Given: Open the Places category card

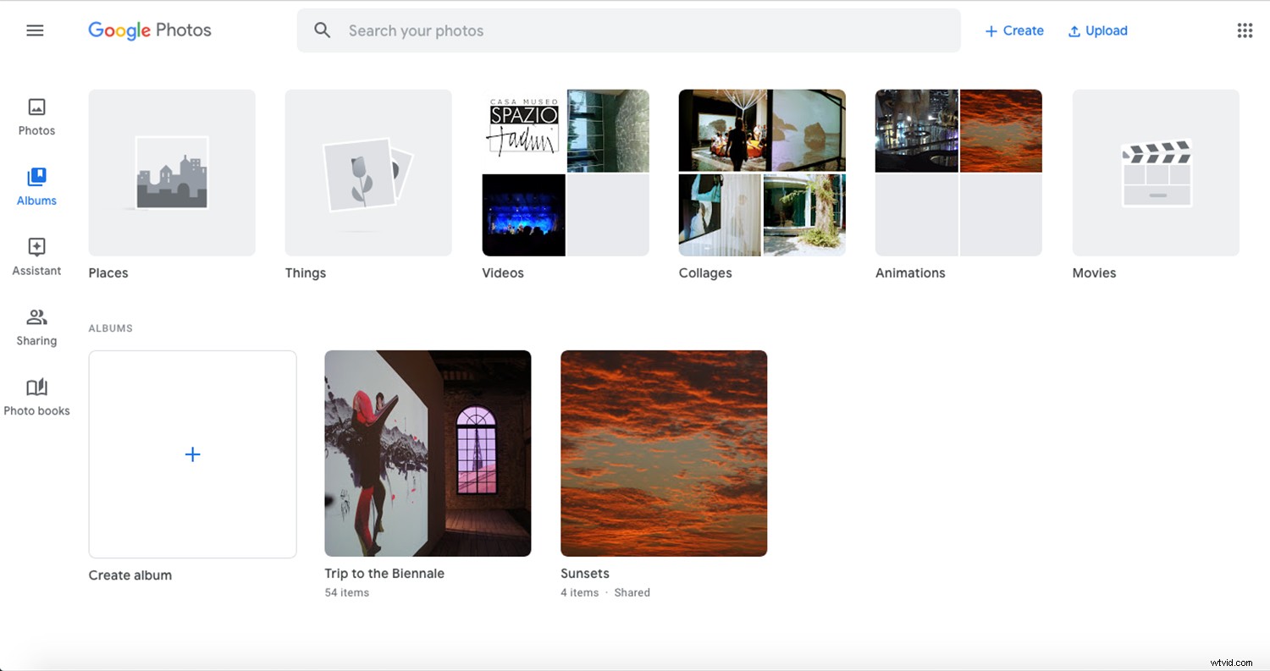Looking at the screenshot, I should 172,173.
